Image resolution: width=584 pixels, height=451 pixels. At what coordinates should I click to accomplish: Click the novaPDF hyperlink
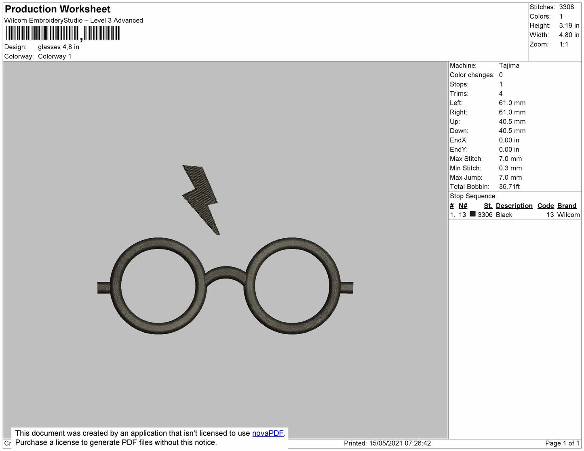[268, 433]
